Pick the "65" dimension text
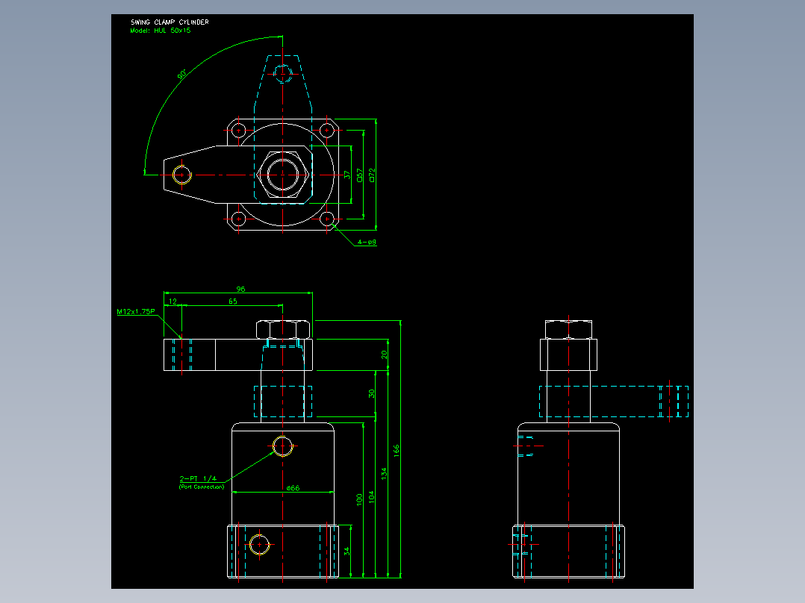805x603 pixels. (x=232, y=301)
